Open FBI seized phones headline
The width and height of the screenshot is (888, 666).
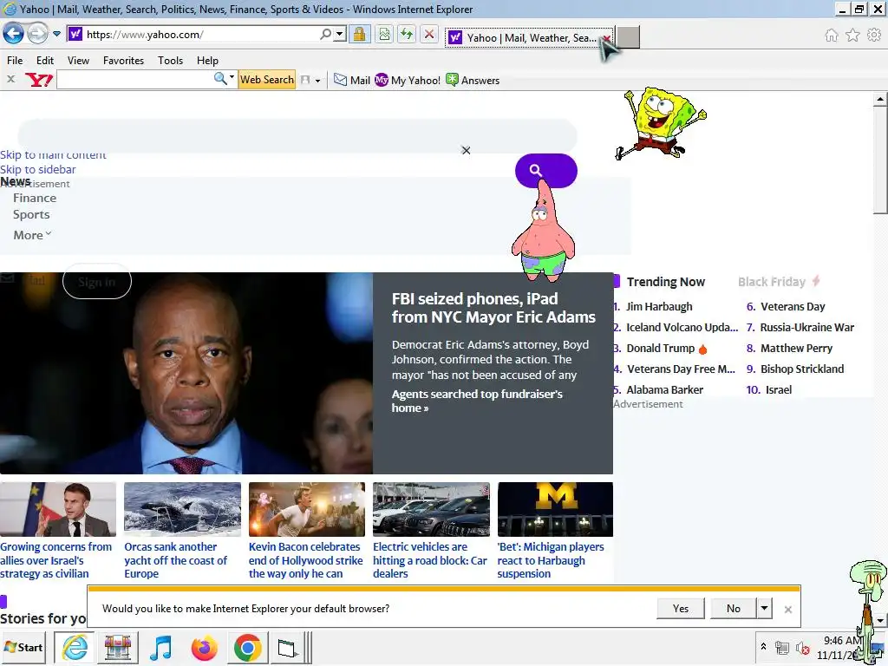(493, 308)
